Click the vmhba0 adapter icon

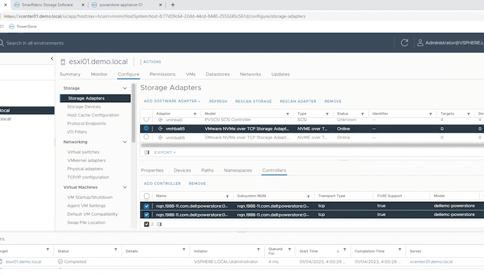pyautogui.click(x=160, y=120)
